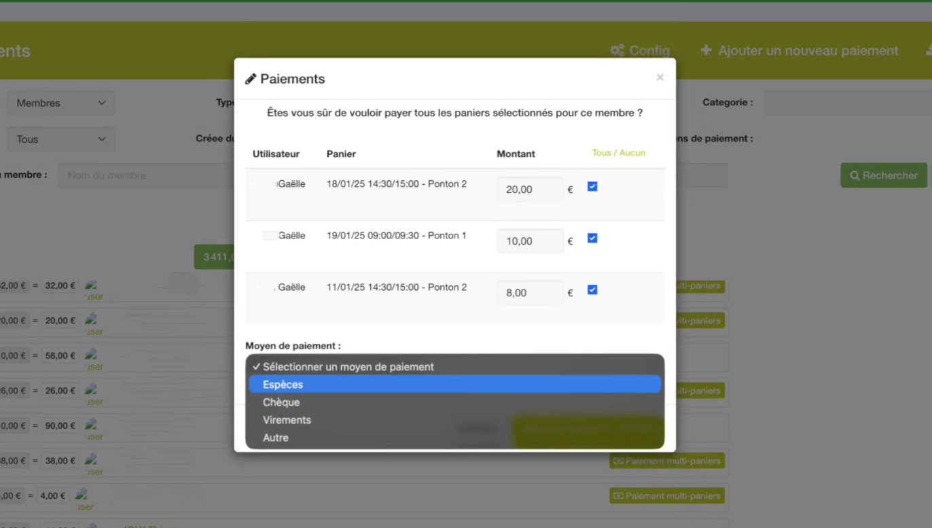Edit the 8,00 amount field
Viewport: 932px width, 528px height.
click(x=530, y=293)
